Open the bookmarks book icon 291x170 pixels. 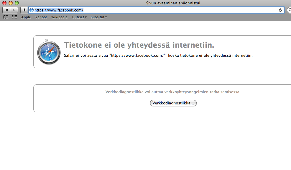(6, 17)
